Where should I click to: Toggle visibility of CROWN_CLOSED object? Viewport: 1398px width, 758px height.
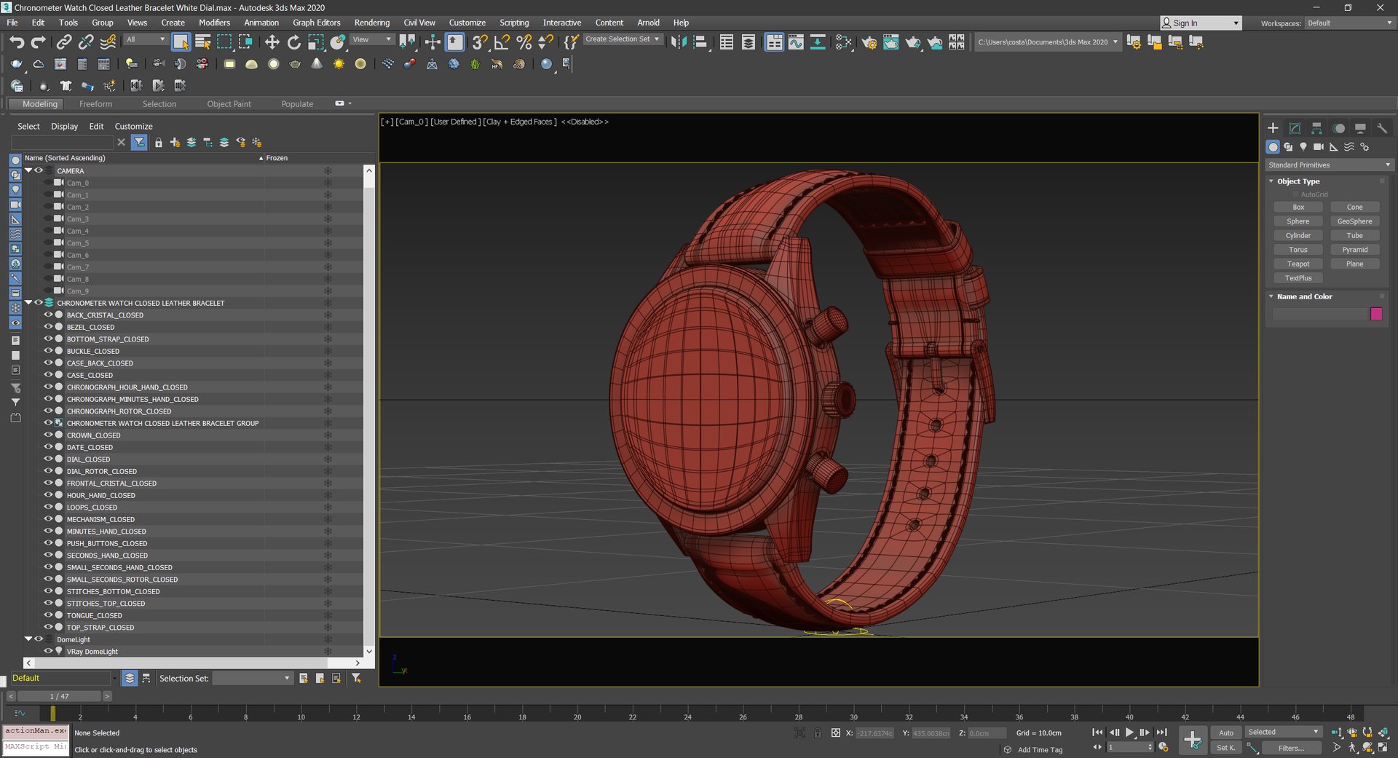point(48,435)
